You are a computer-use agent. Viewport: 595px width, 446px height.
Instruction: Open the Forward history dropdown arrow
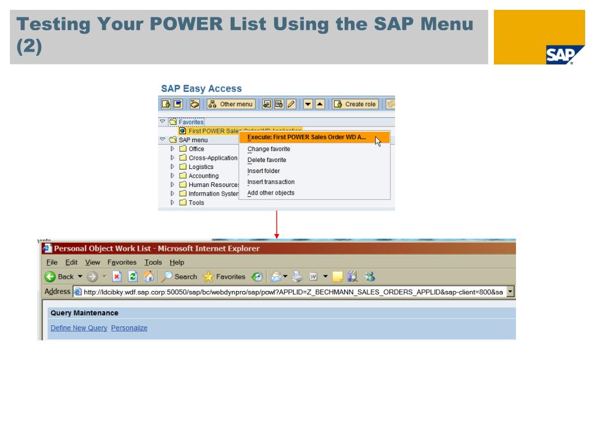(x=105, y=276)
